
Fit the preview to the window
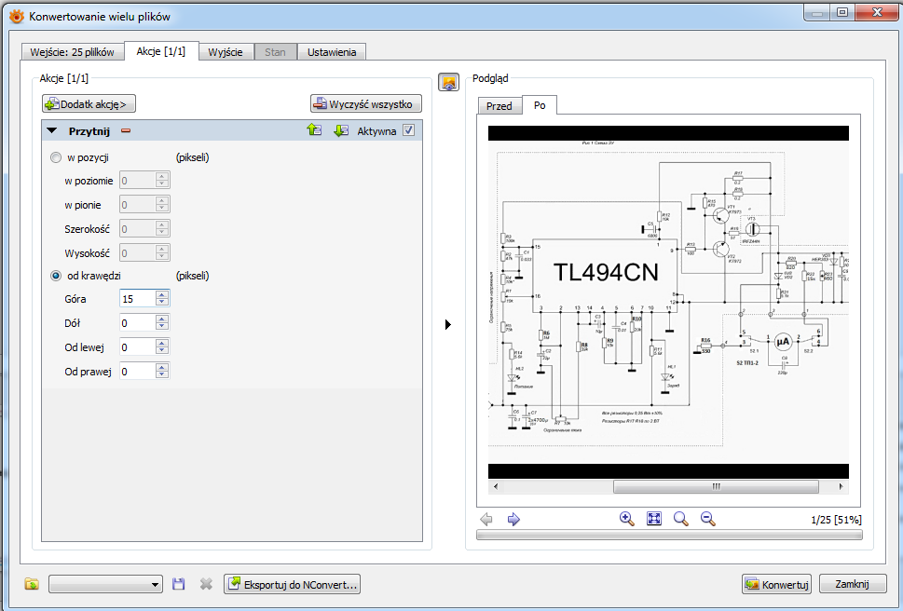[653, 519]
